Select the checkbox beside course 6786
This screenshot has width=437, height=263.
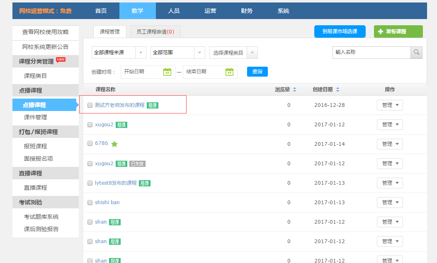[x=90, y=144]
